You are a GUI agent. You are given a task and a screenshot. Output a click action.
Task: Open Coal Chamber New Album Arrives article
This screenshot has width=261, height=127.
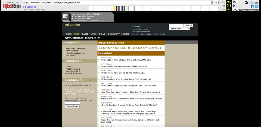click(x=130, y=92)
